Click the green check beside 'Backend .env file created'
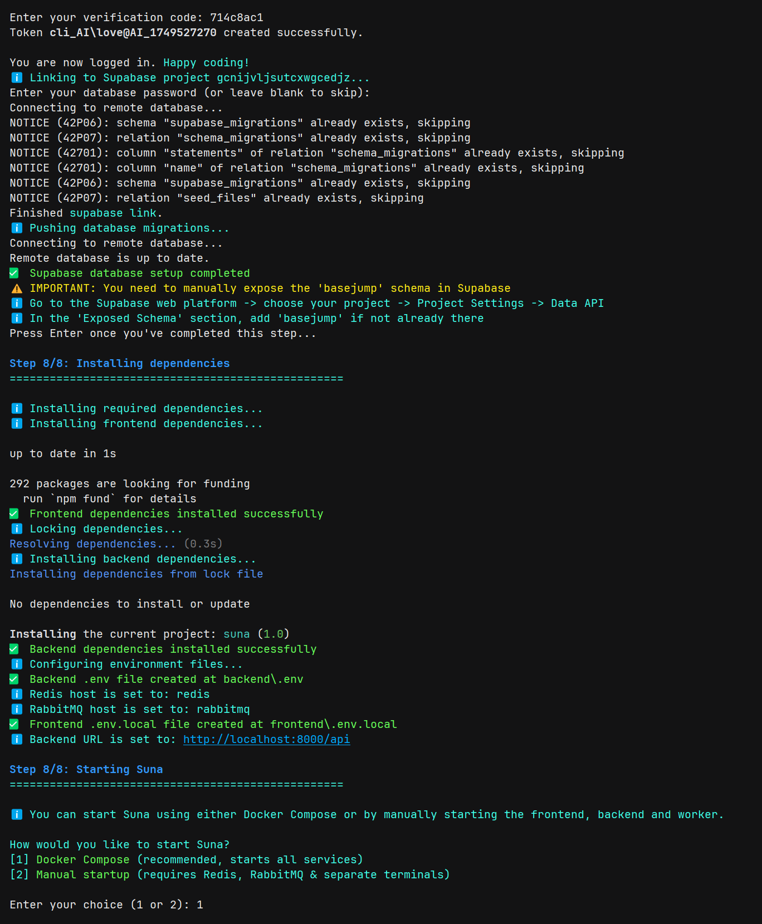762x924 pixels. pyautogui.click(x=14, y=679)
